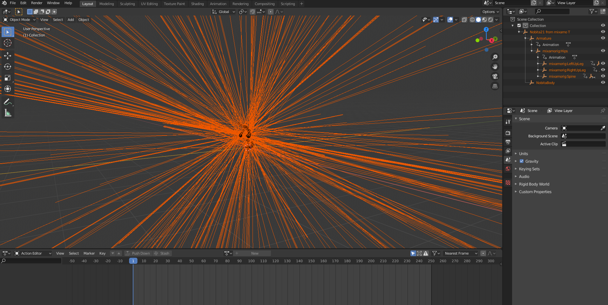Open the Object Mode dropdown
Viewport: 608px width, 305px height.
[x=19, y=20]
